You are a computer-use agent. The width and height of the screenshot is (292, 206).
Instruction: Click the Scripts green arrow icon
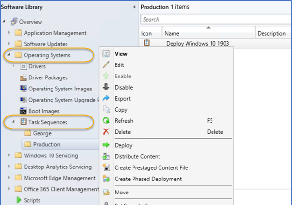[19, 200]
